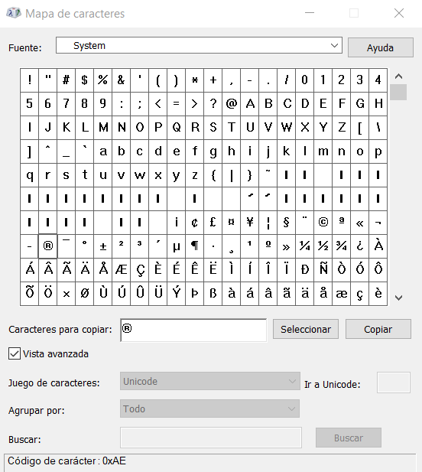Click the Character Map app icon in title bar
Image resolution: width=422 pixels, height=472 pixels.
(14, 13)
